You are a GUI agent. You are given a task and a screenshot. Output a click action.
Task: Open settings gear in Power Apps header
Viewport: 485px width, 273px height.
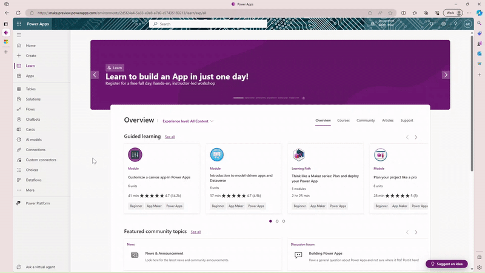[444, 24]
